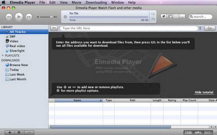
Task: Open the Help menu
Action: 132,2
